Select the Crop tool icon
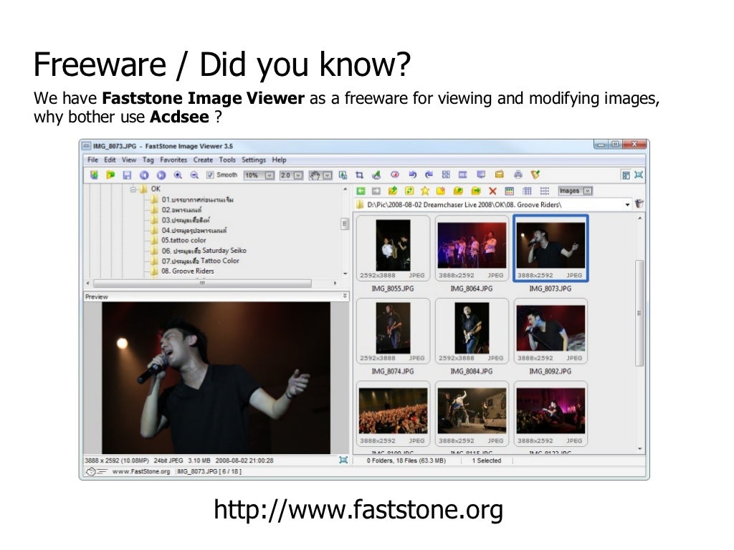The height and width of the screenshot is (550, 734). point(360,175)
